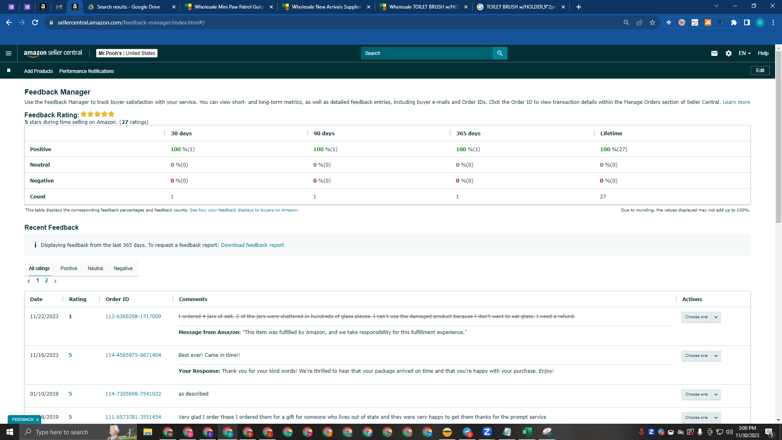The width and height of the screenshot is (782, 440).
Task: Click the browser zoom magnifier icon
Action: [626, 22]
